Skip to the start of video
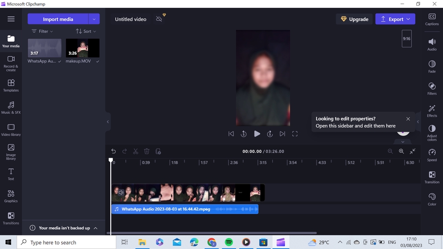 click(231, 134)
